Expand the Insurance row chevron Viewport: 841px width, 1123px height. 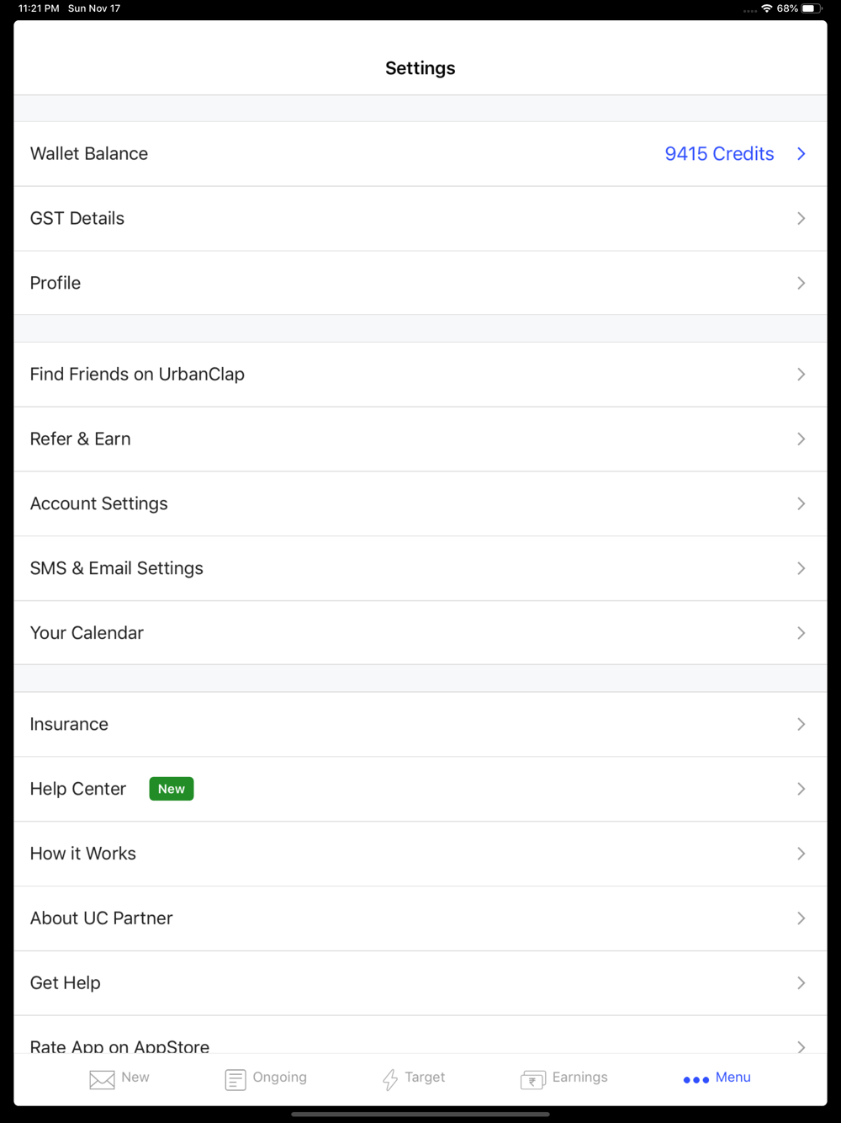click(x=801, y=724)
